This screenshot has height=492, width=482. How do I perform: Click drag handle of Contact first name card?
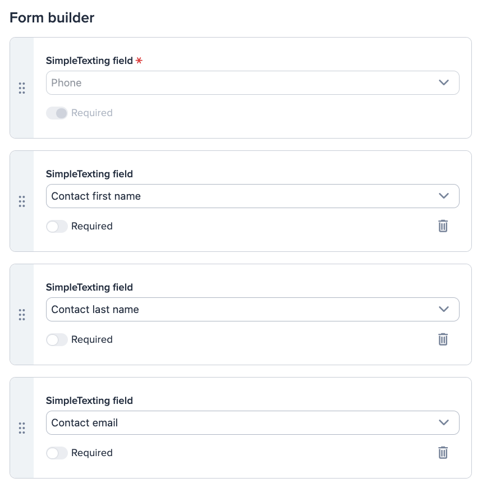pos(22,201)
